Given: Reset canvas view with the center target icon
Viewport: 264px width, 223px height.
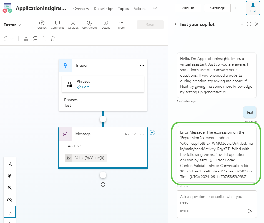Looking at the screenshot, I should coord(10,176).
